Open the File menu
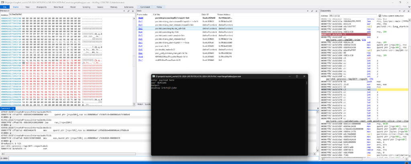The height and width of the screenshot is (164, 411). (5, 7)
